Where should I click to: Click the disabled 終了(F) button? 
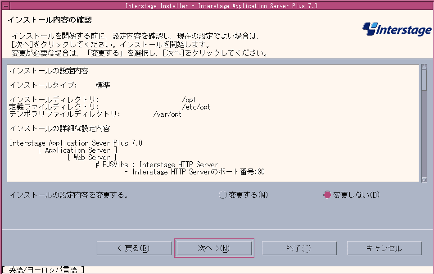tap(299, 248)
